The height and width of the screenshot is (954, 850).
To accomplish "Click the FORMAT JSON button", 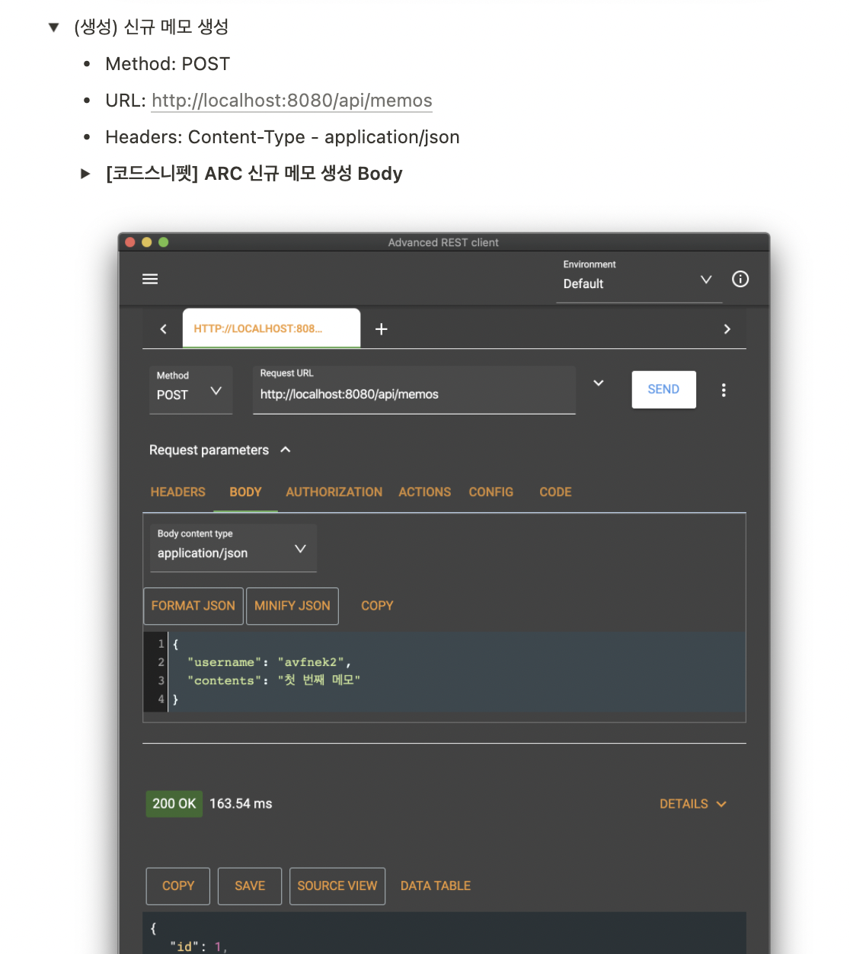I will click(193, 606).
